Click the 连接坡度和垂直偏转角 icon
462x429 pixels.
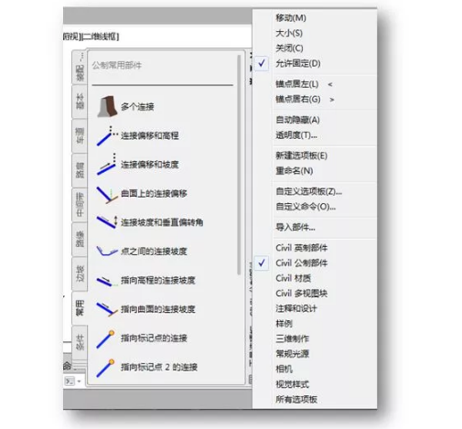click(107, 222)
